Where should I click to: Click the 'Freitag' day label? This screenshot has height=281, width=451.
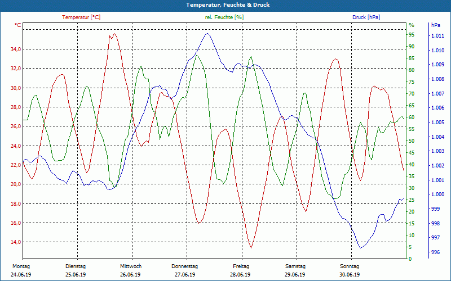click(x=241, y=266)
